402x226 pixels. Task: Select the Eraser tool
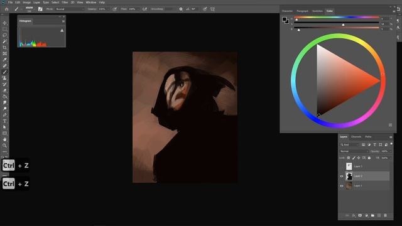click(x=4, y=90)
